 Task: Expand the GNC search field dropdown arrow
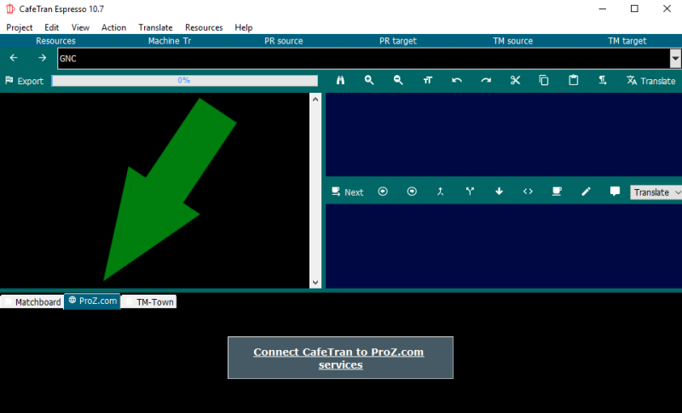coord(675,58)
